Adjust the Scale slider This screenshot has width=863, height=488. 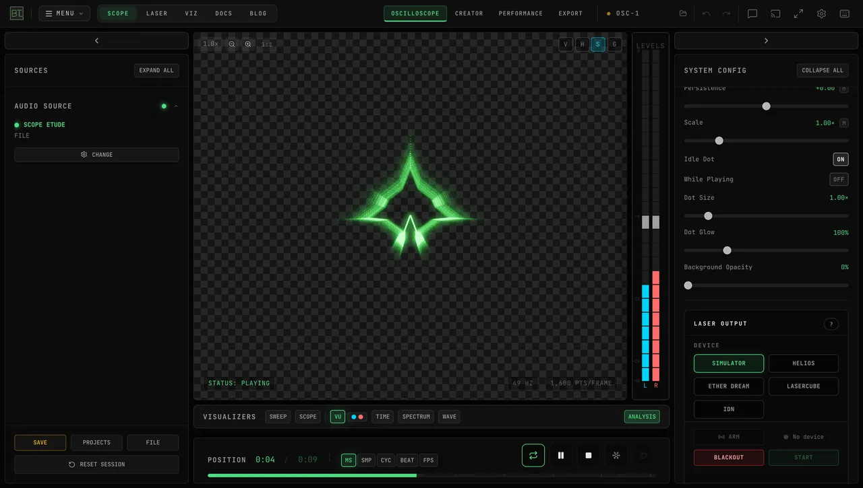click(766, 141)
